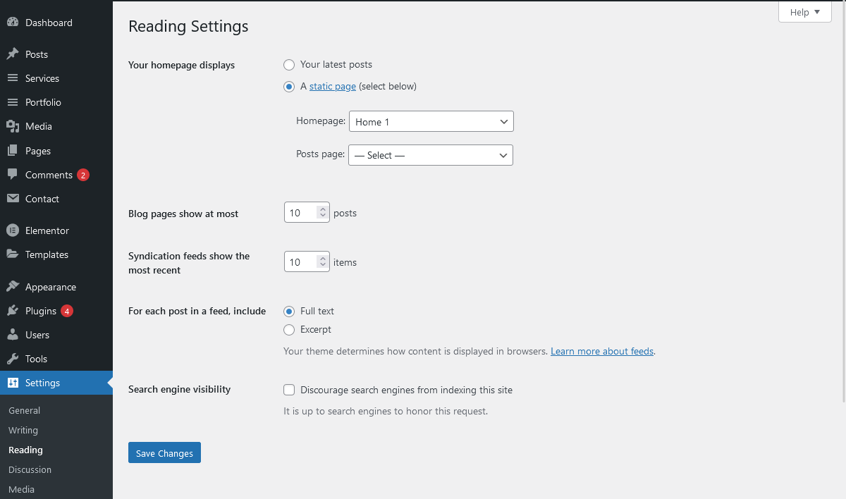Click the Comments speech bubble icon
This screenshot has width=846, height=499.
pyautogui.click(x=13, y=175)
